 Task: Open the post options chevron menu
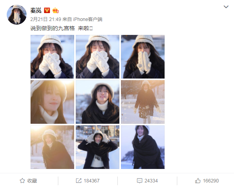(226, 7)
